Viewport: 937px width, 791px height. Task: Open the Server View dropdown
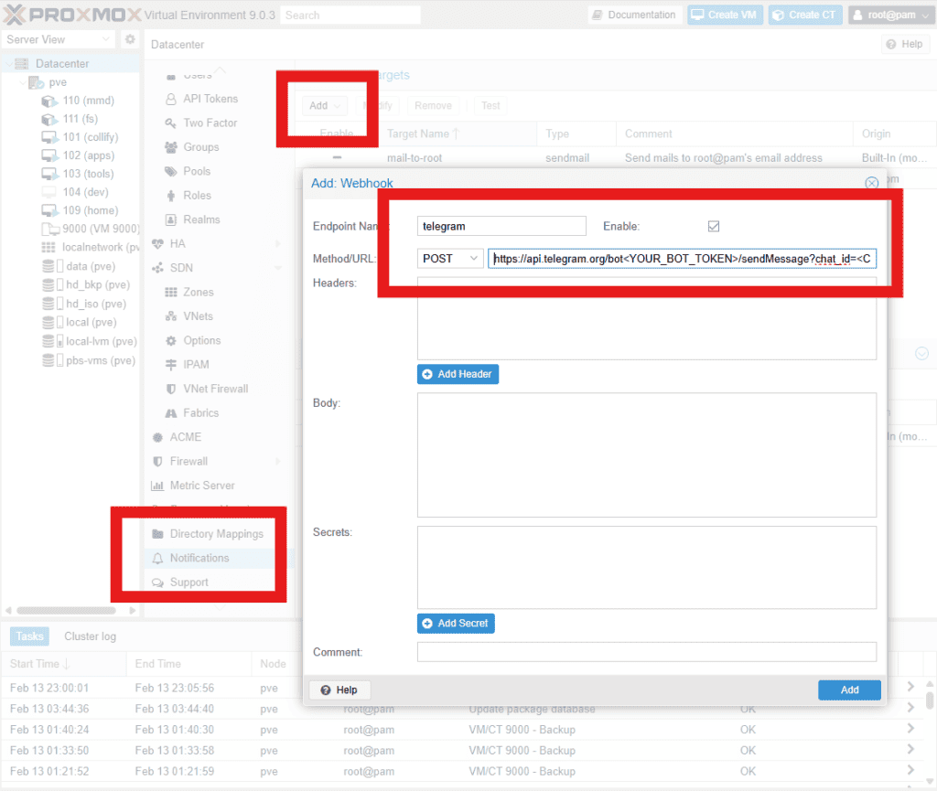click(x=59, y=40)
